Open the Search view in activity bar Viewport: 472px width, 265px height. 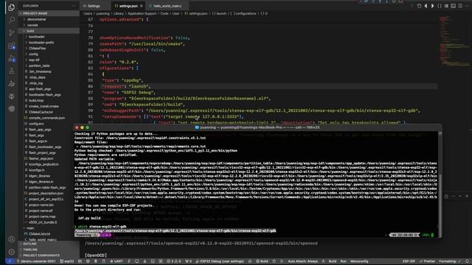coord(12,20)
